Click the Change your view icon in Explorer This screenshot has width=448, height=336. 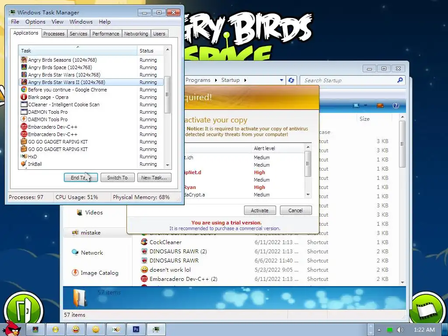coord(356,105)
